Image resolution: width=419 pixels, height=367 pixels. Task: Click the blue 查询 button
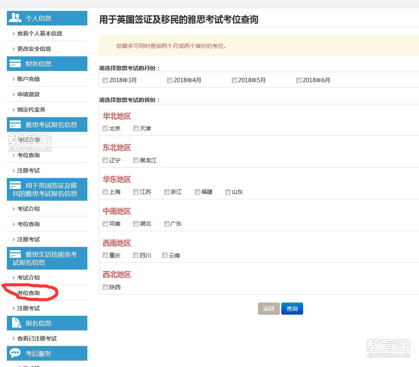[292, 309]
